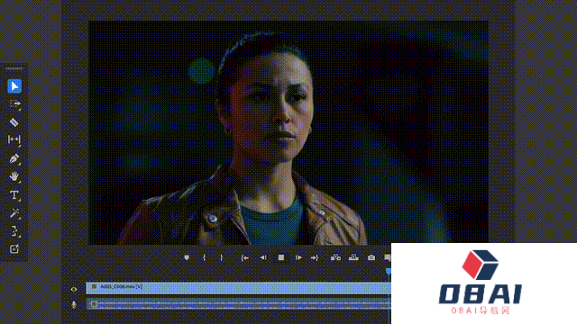Screen dimensions: 577x324
Task: Pick the Hand tool
Action: 14,176
